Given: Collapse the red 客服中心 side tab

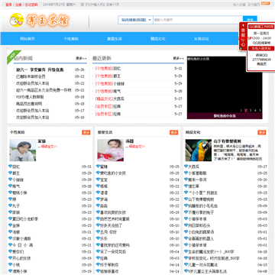Looking at the screenshot, I should coord(243,37).
